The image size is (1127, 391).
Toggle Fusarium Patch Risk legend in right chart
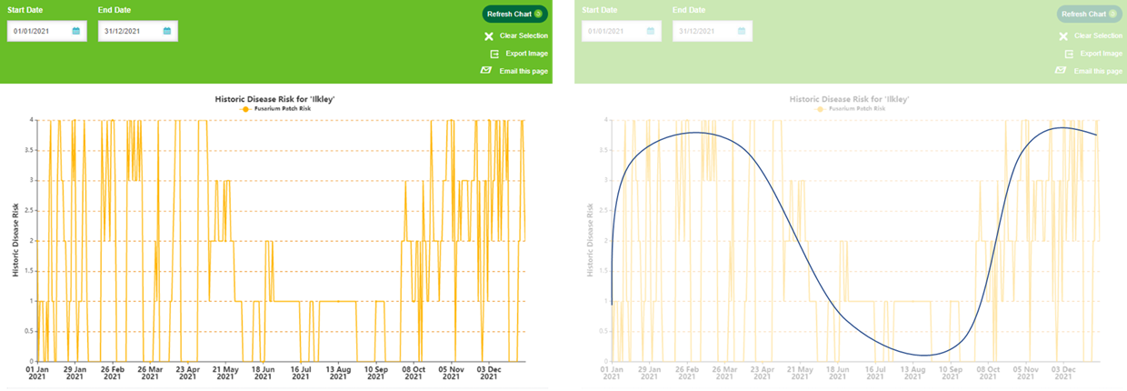(851, 108)
